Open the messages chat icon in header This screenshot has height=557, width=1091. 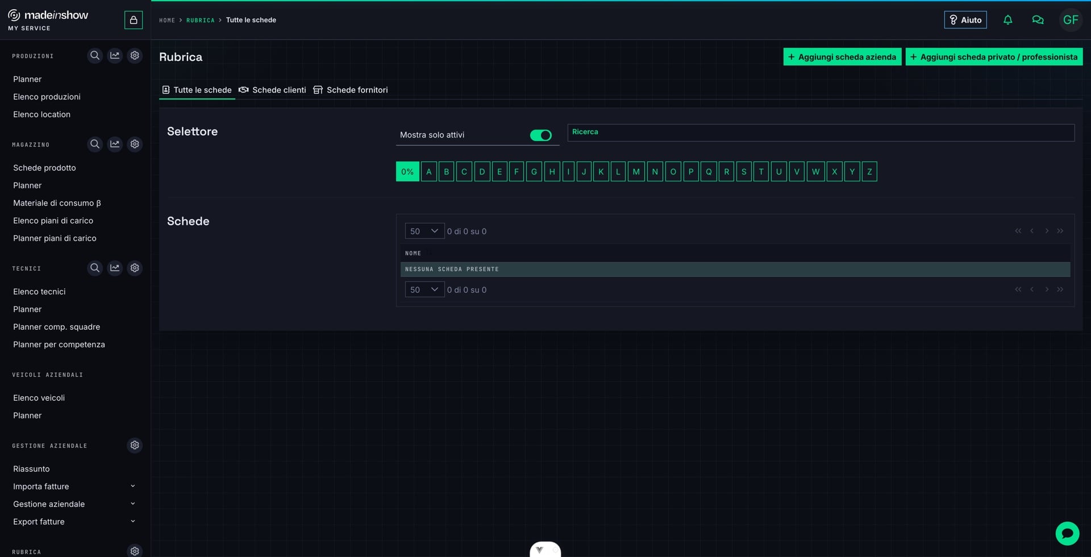tap(1038, 20)
